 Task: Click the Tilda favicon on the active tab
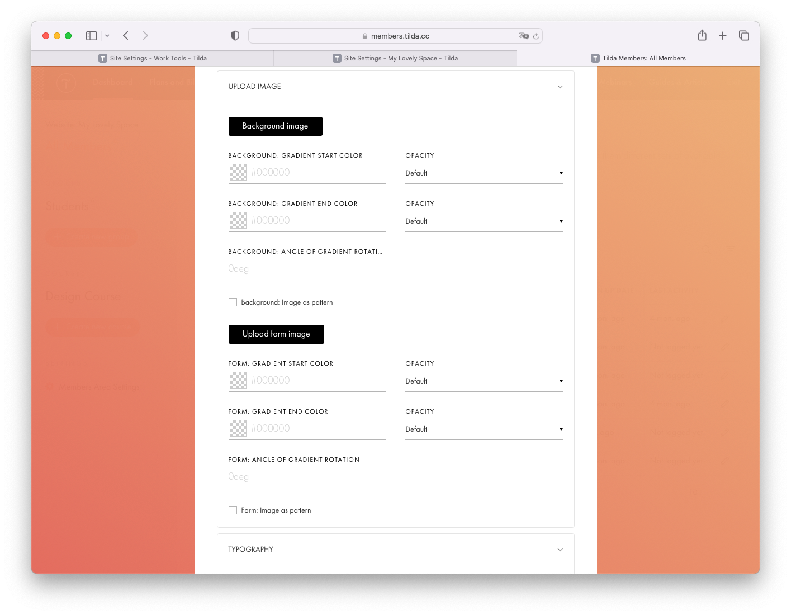point(337,58)
